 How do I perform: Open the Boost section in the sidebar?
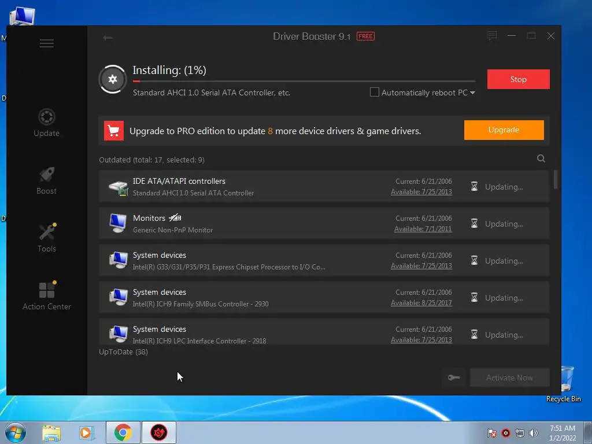pyautogui.click(x=46, y=180)
